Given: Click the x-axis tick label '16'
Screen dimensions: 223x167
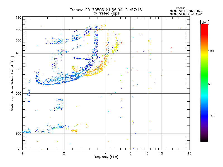Looking at the screenshot, I should tap(189, 153).
